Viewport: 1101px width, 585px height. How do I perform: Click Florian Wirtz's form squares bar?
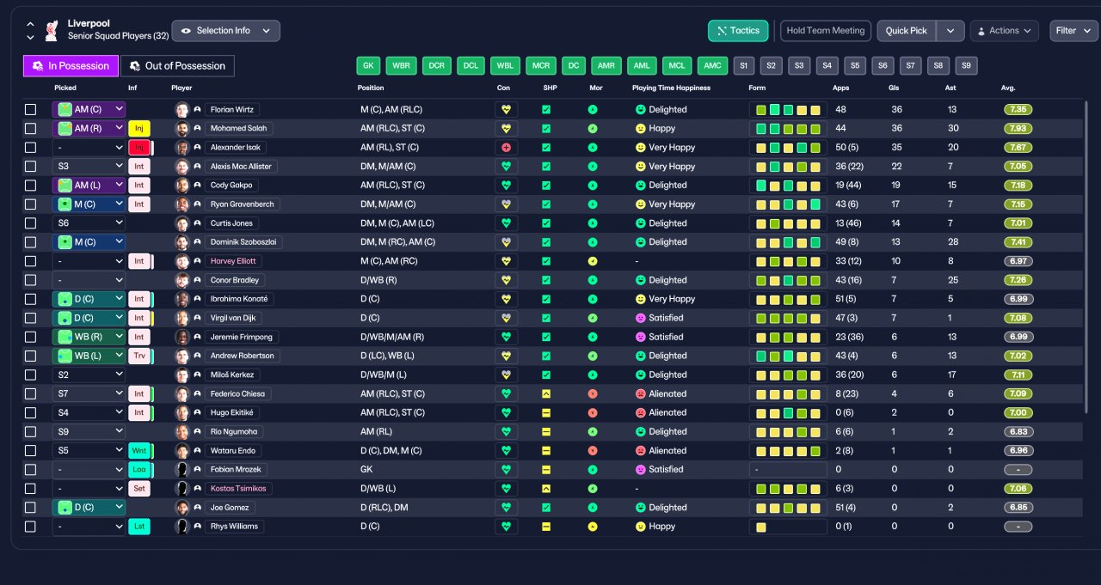(x=788, y=110)
